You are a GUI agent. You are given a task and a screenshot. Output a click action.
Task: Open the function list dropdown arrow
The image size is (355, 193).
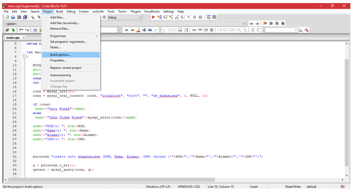point(243,24)
